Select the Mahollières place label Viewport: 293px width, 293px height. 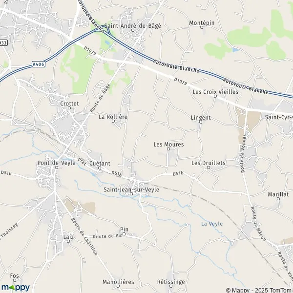coord(118,282)
